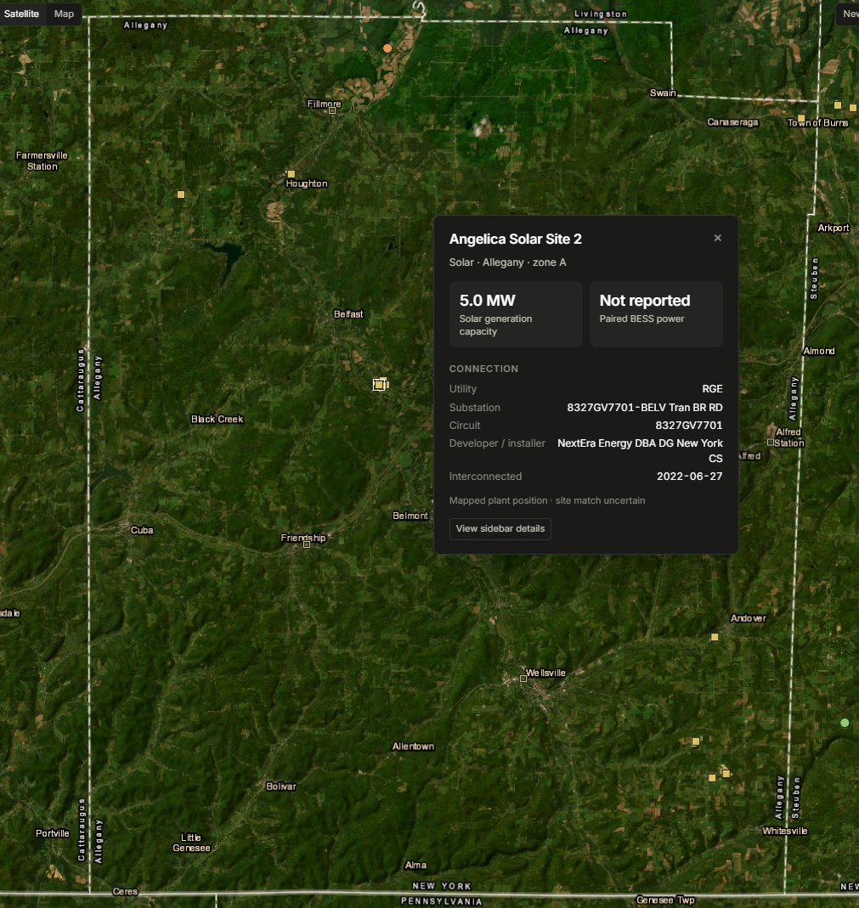Click the Circuit row value 8327GV7701

click(x=689, y=426)
